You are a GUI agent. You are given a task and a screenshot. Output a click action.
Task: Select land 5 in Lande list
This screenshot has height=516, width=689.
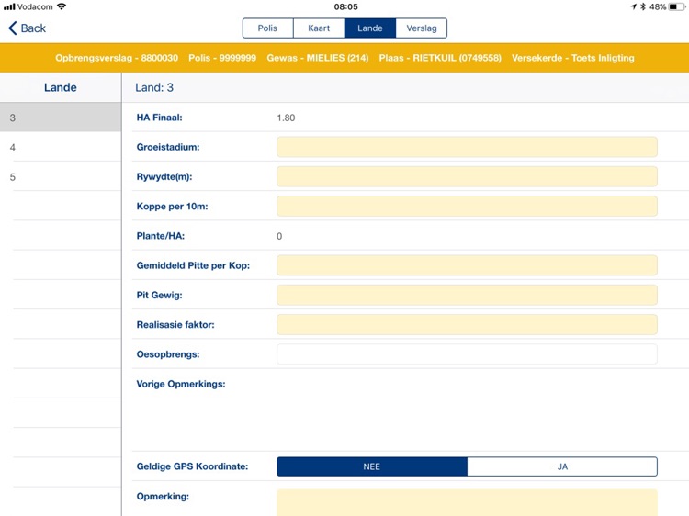(x=61, y=177)
